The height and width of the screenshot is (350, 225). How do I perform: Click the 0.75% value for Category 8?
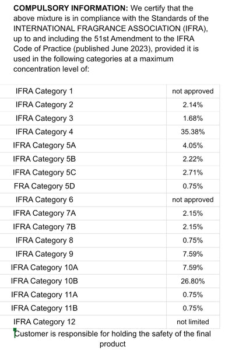pyautogui.click(x=193, y=240)
